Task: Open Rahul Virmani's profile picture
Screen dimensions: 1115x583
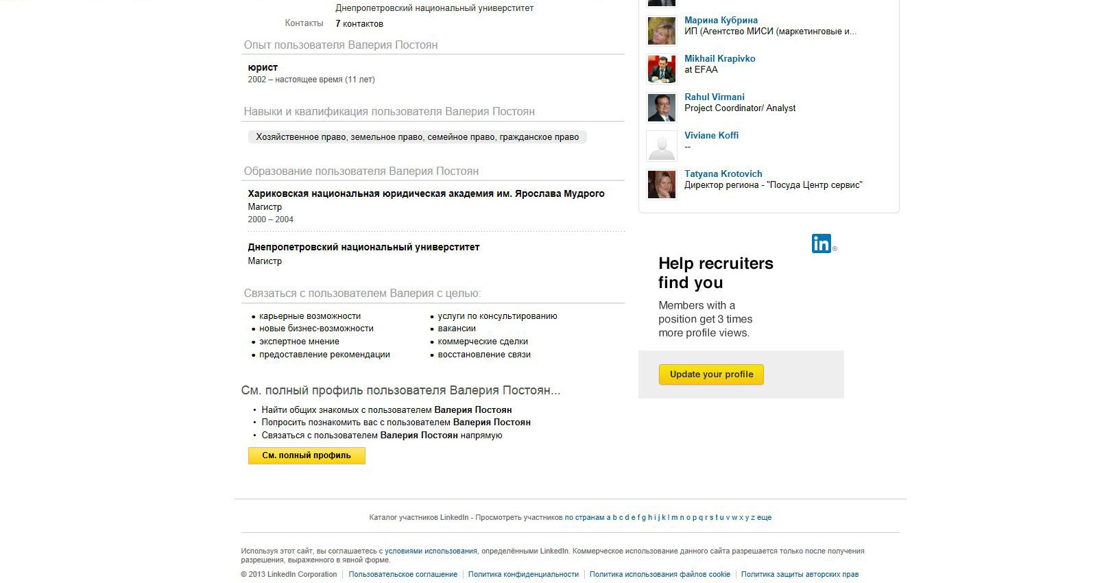Action: coord(662,108)
